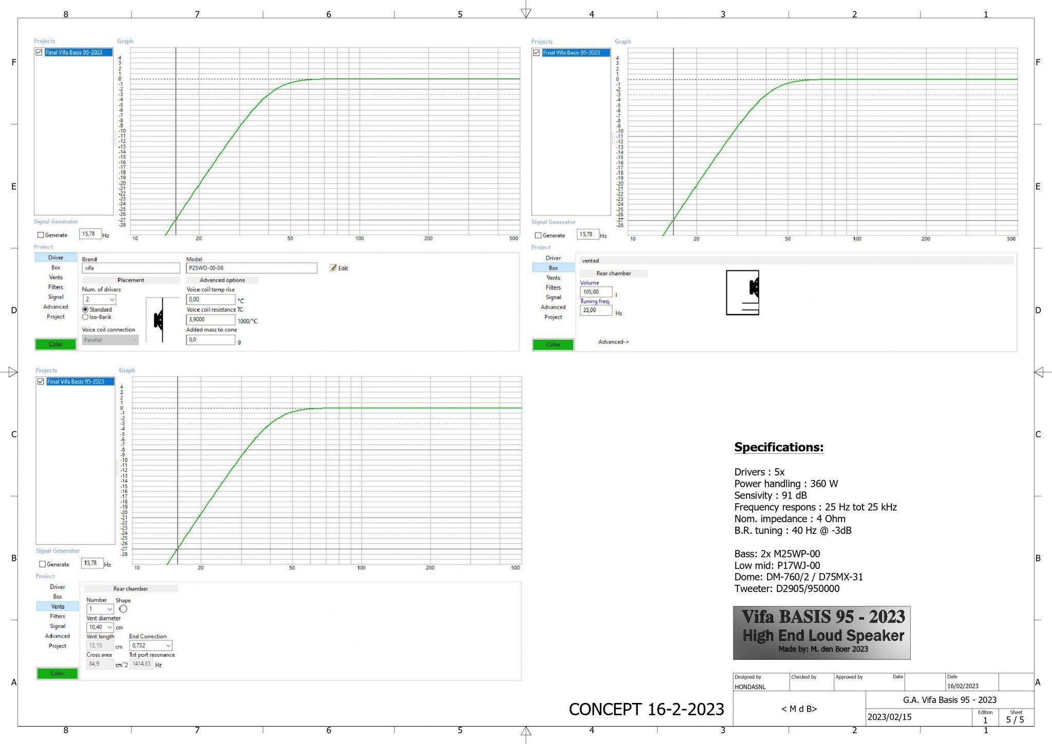Screen dimensions: 1052x744
Task: Click the pencil Edit icon beside the Model field
Action: [x=333, y=268]
